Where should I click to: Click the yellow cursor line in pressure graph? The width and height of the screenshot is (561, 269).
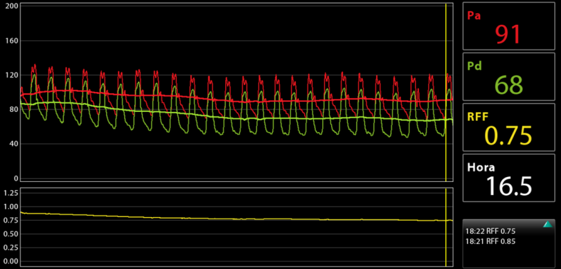(x=446, y=92)
